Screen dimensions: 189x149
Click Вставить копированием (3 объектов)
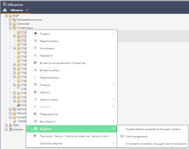coord(63,63)
